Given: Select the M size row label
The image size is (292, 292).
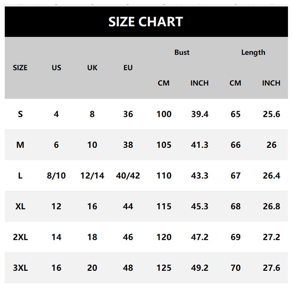Looking at the screenshot, I should 20,145.
